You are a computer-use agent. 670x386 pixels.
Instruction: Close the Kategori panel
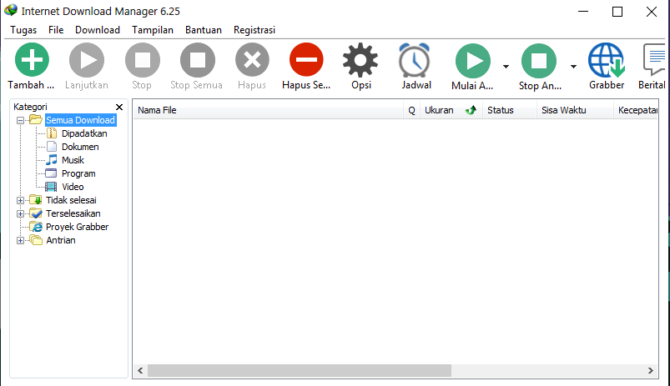coord(119,107)
